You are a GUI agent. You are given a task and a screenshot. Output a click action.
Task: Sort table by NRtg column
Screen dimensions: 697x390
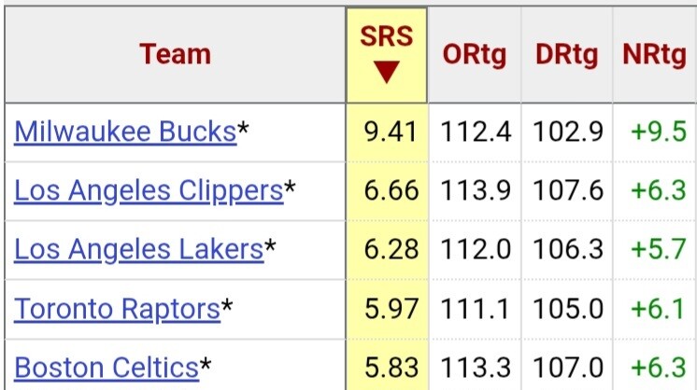[654, 54]
